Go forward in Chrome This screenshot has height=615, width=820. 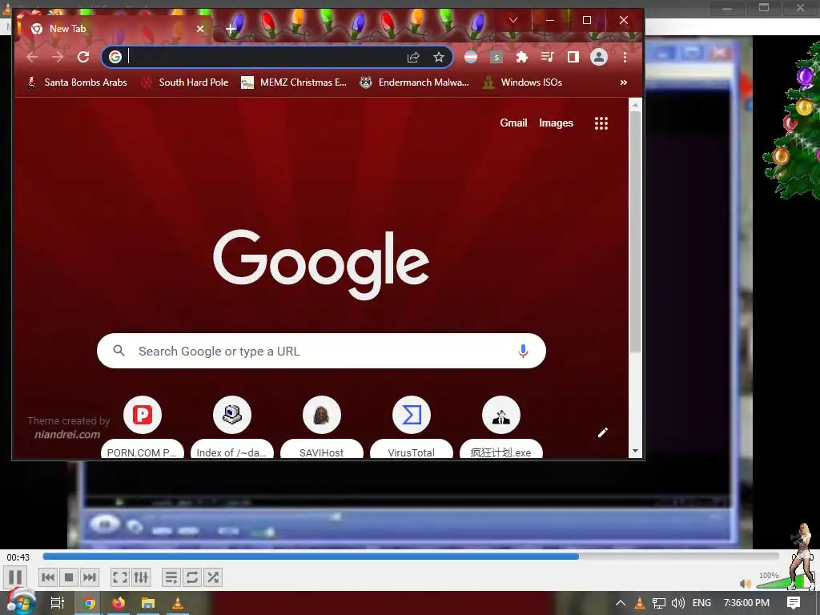pos(58,57)
